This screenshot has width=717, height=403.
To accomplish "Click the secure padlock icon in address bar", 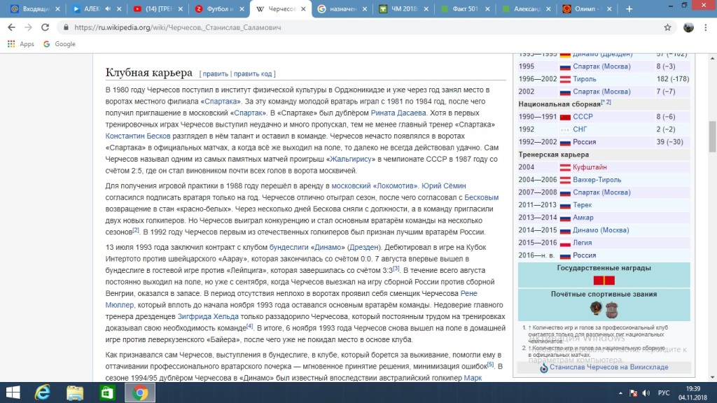I will coord(66,27).
